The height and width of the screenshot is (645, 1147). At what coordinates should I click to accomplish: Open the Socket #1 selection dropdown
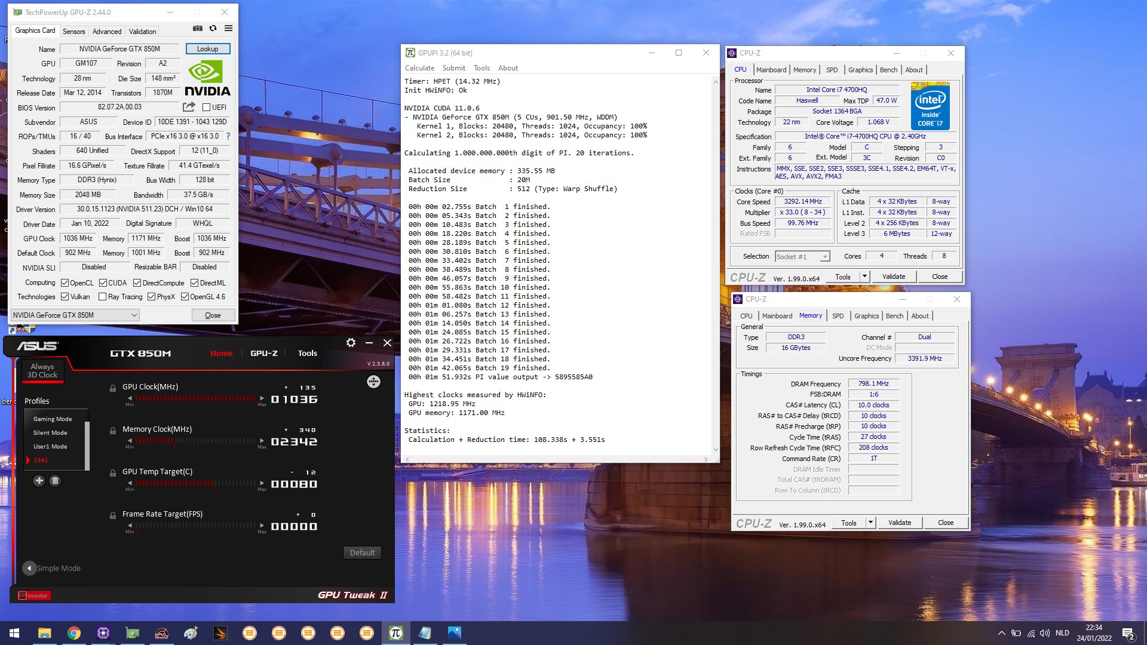803,257
